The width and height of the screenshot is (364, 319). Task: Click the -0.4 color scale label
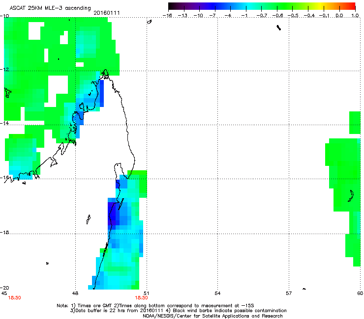coord(309,16)
